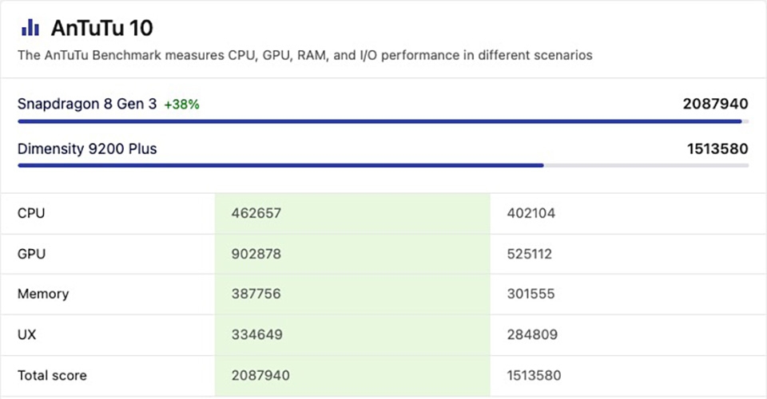767x399 pixels.
Task: Select Memory value 387756
Action: (256, 294)
